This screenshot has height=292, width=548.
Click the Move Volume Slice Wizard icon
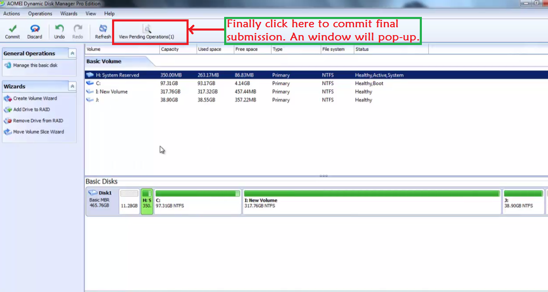pyautogui.click(x=7, y=132)
